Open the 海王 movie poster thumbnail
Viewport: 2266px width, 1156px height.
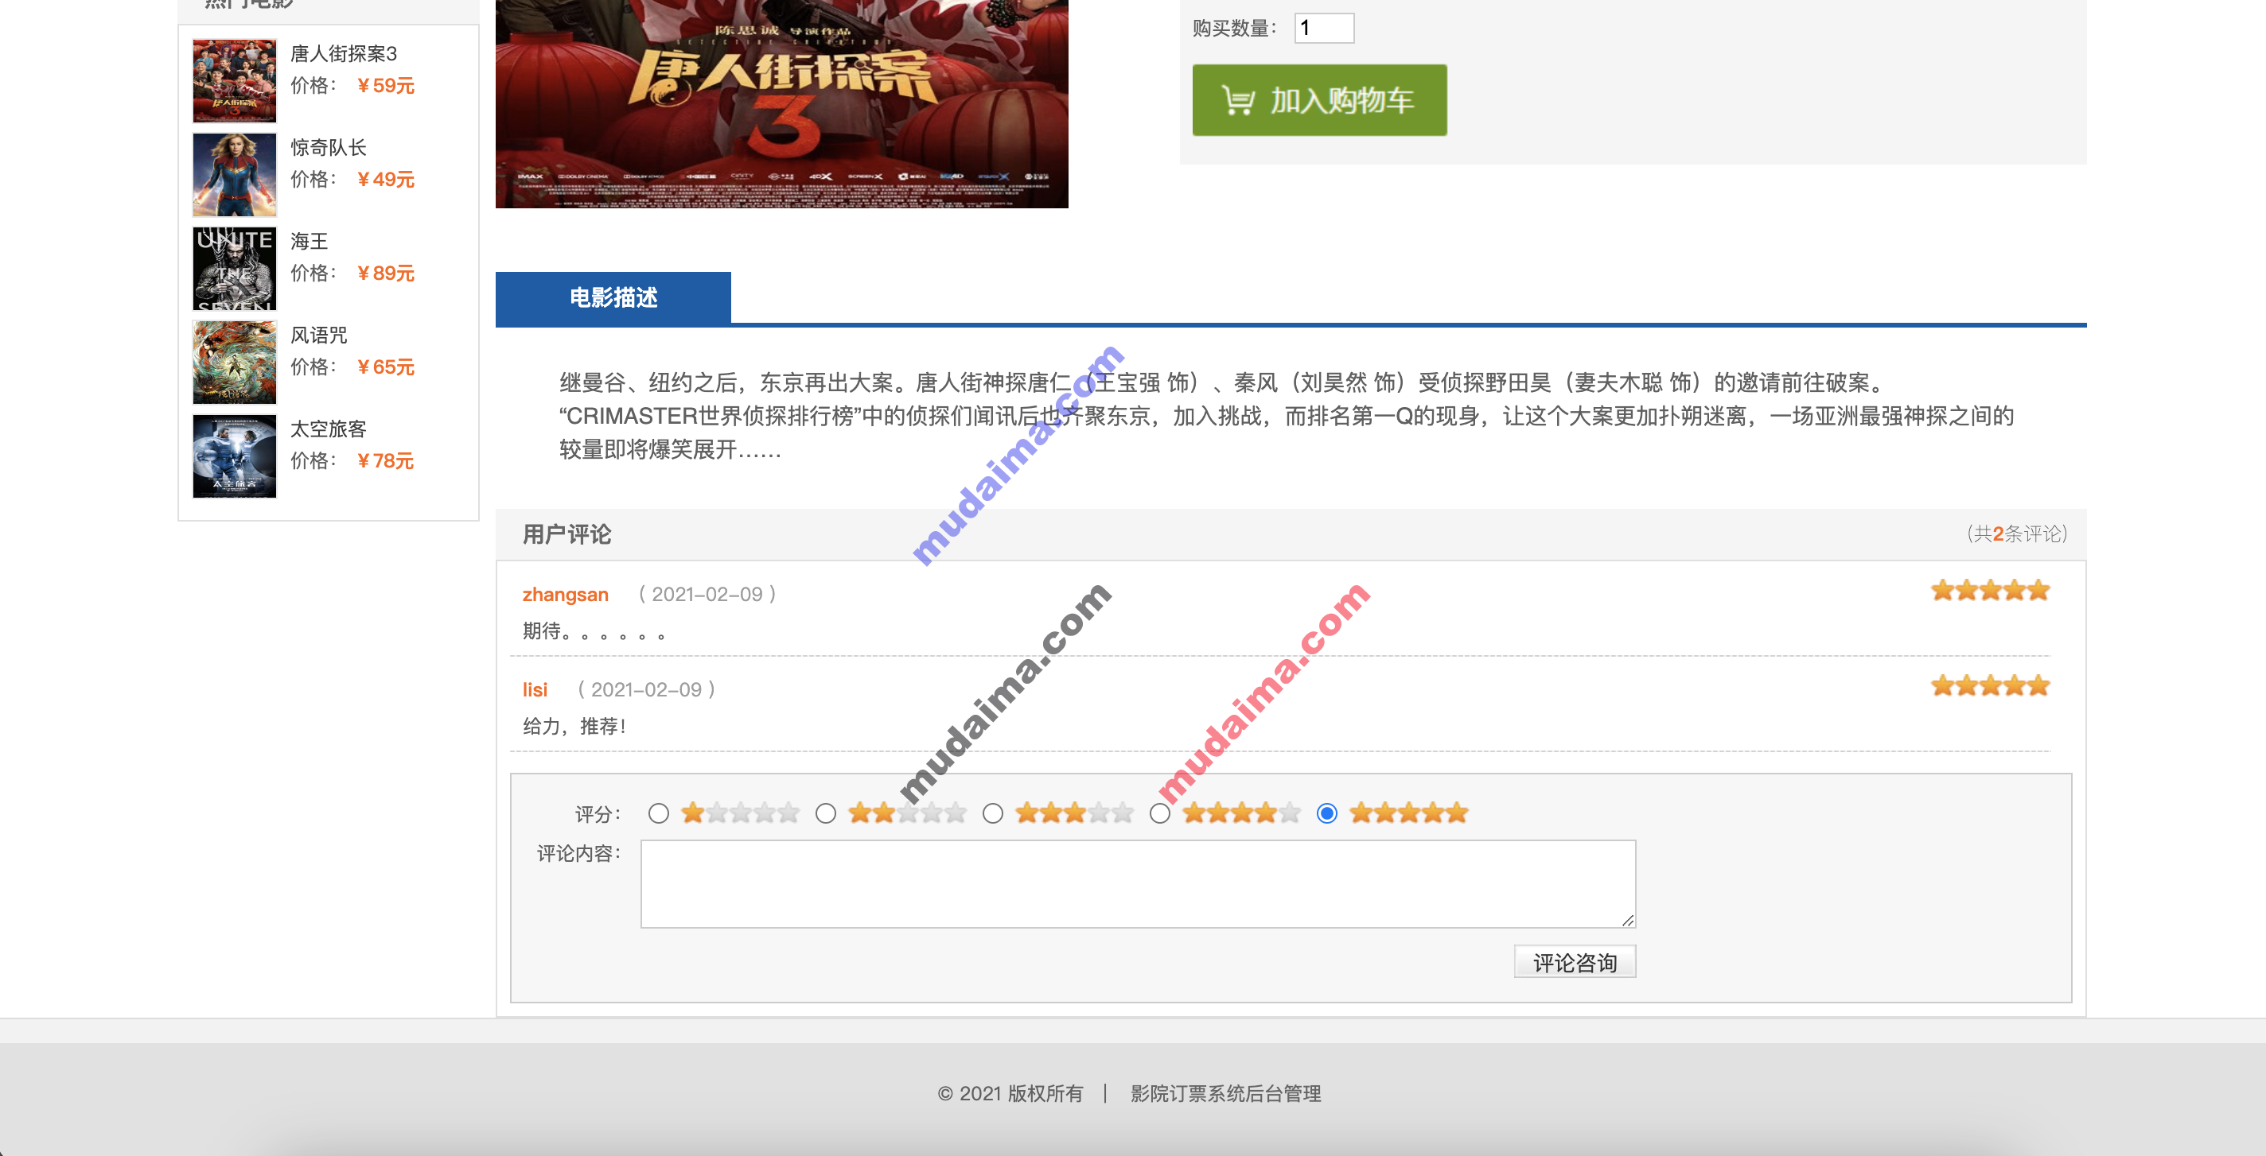point(234,268)
